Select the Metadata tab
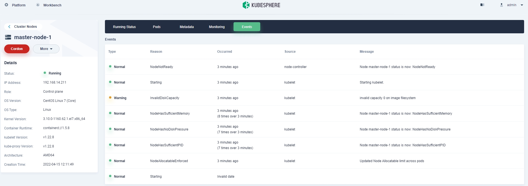The width and height of the screenshot is (528, 186). [x=187, y=27]
